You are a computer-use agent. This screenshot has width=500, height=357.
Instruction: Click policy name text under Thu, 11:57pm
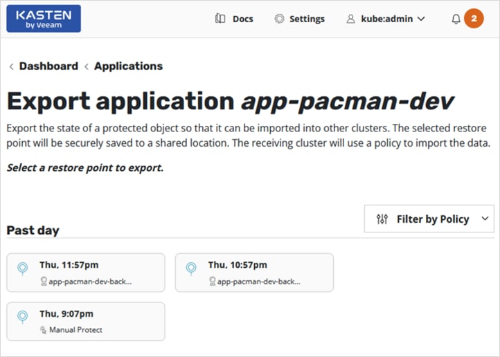90,282
